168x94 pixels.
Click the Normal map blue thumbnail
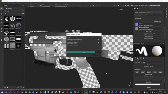pos(137,25)
